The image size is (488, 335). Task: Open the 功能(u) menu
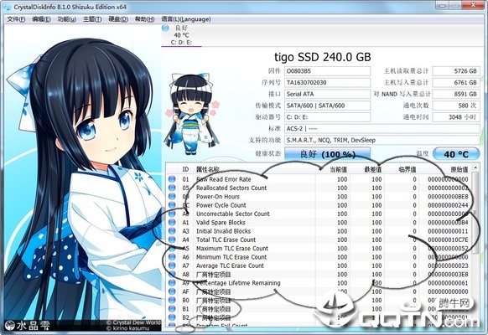click(x=66, y=19)
